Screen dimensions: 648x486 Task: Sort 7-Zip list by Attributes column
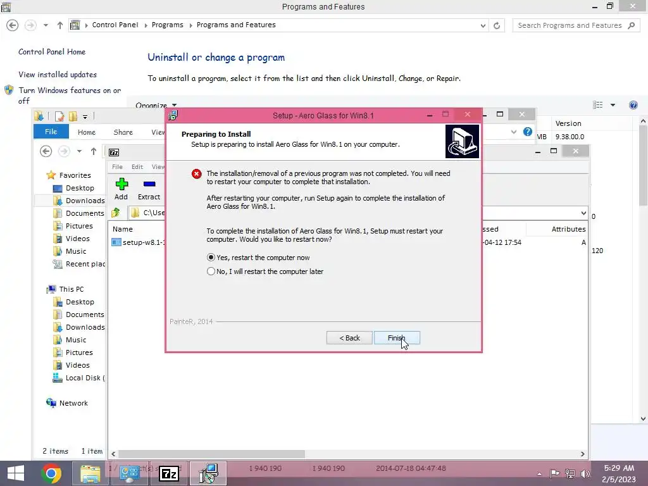(568, 229)
